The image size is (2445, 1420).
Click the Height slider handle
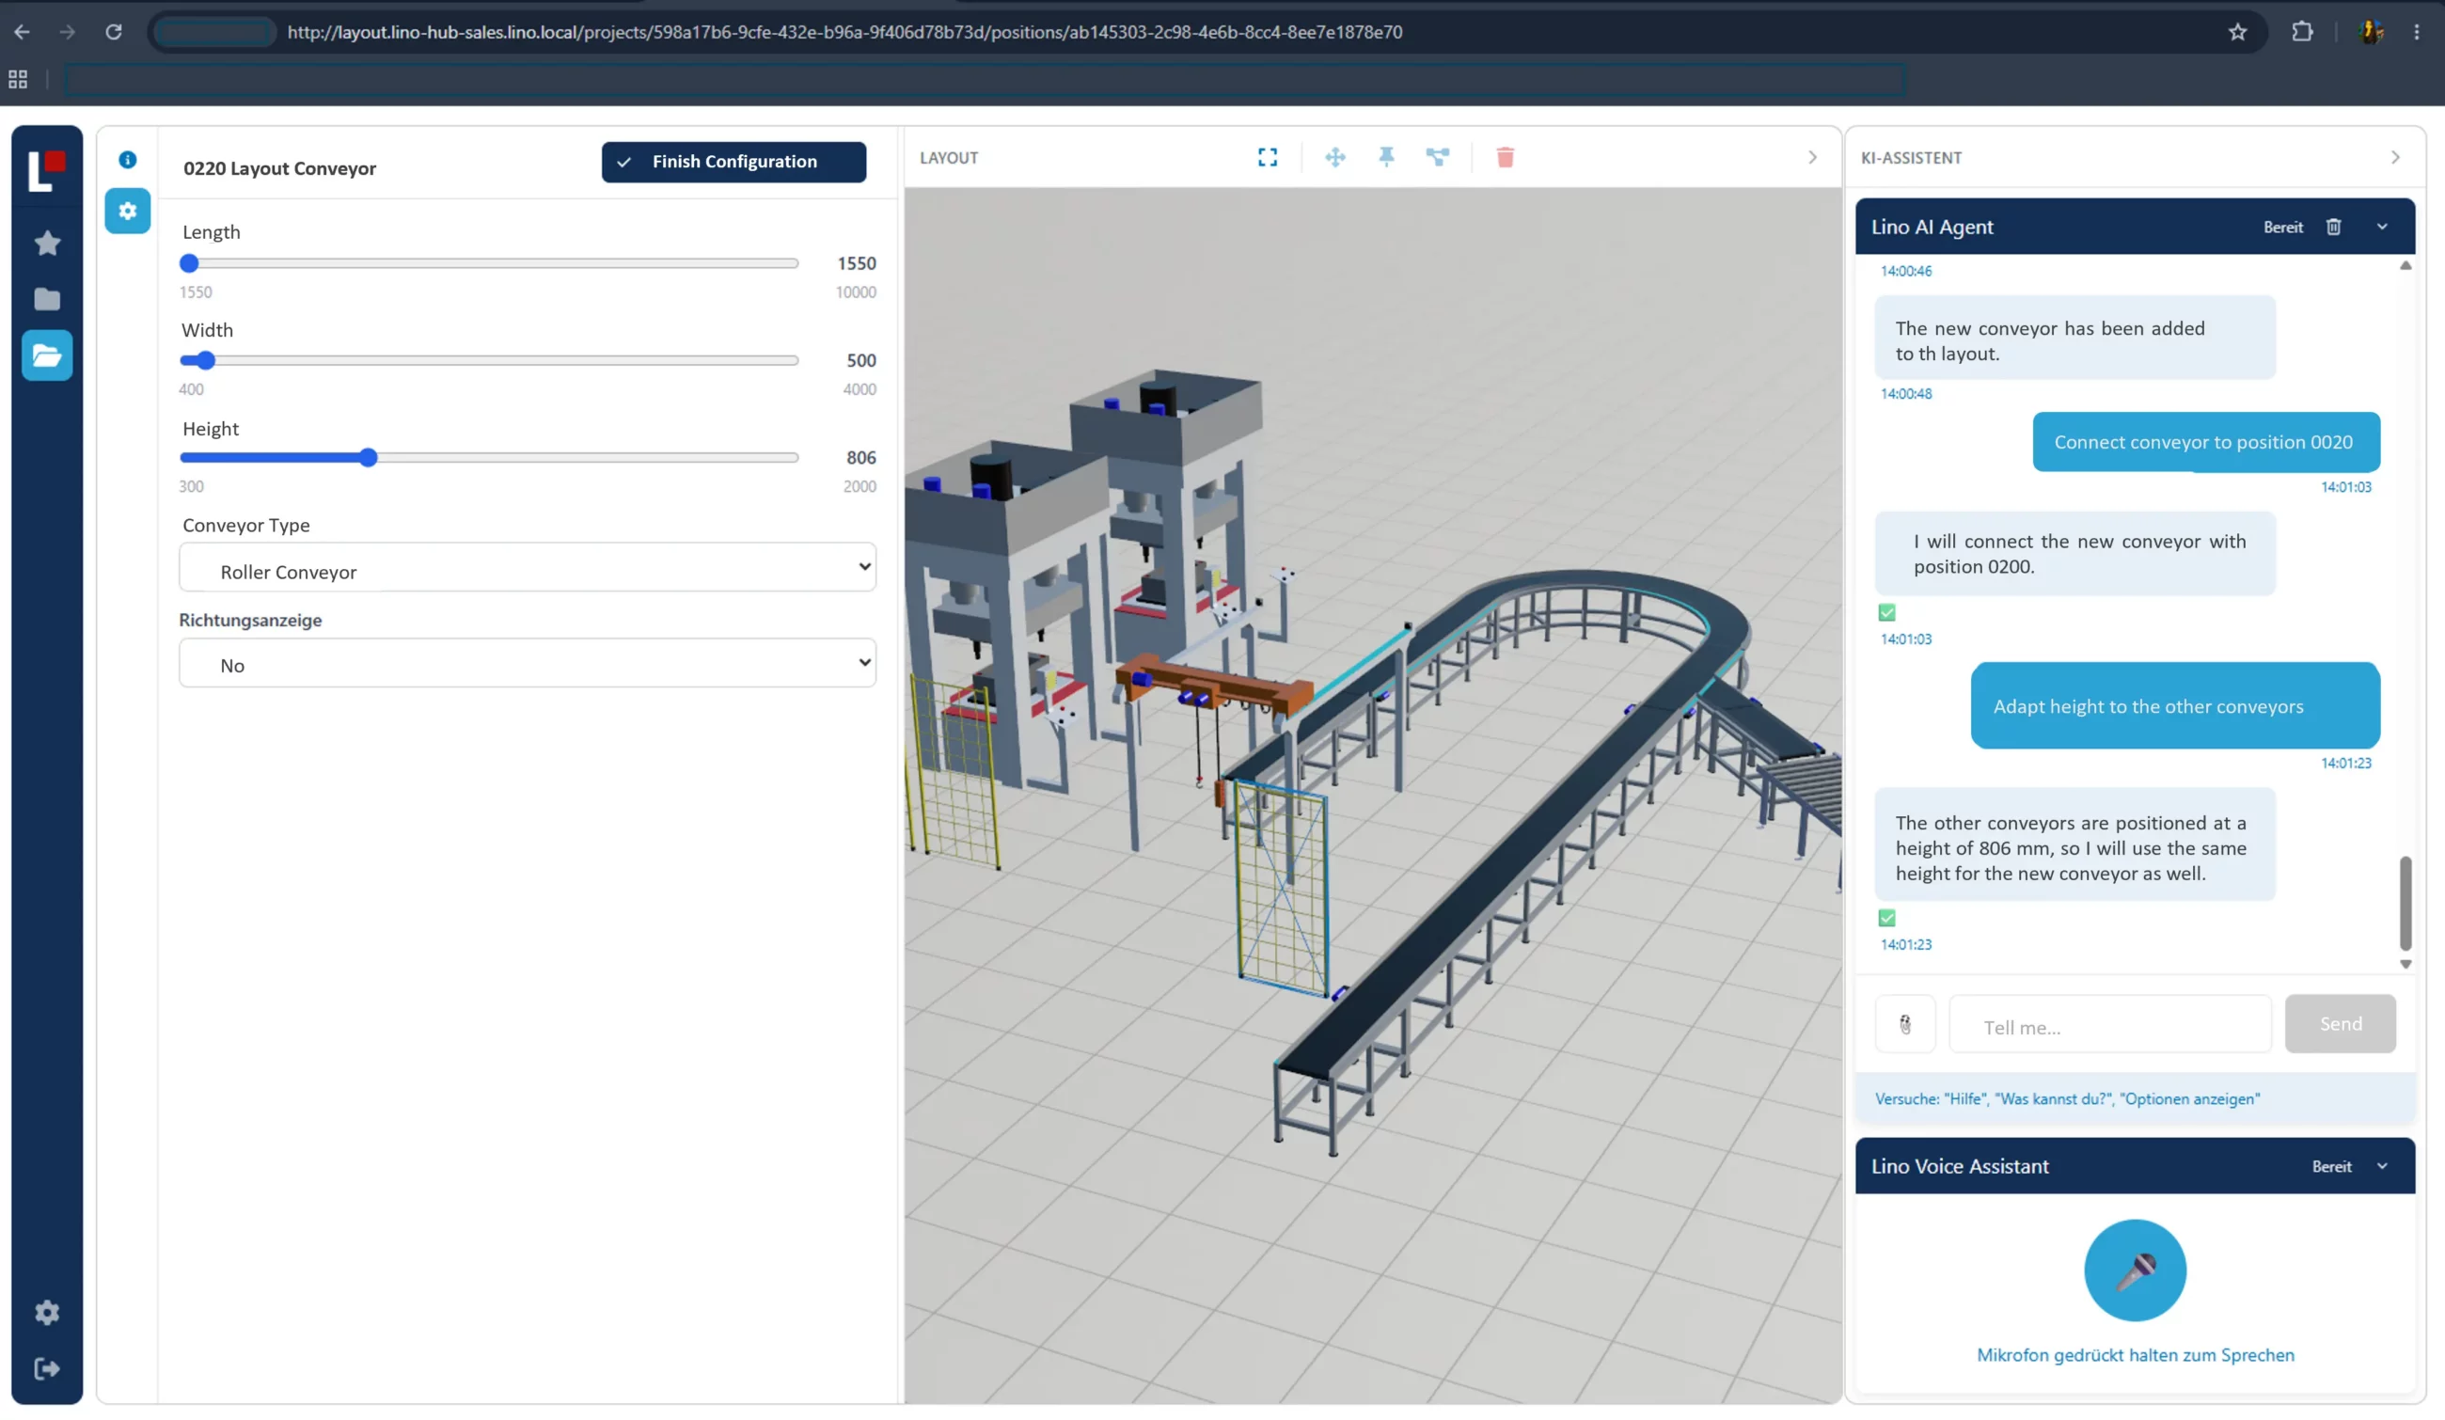pos(368,458)
